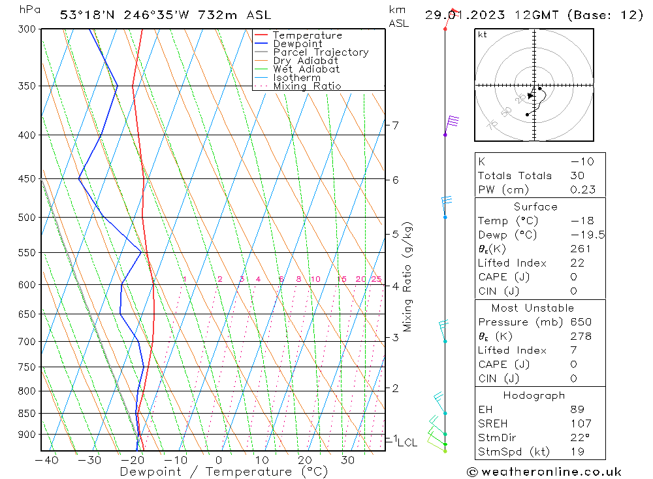Screen dimensions: 653x479
Task: Click the 850 hPa pressure axis label
Action: [27, 414]
